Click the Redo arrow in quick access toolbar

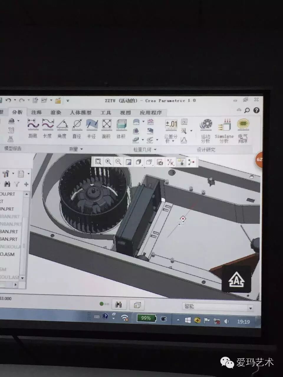point(22,101)
